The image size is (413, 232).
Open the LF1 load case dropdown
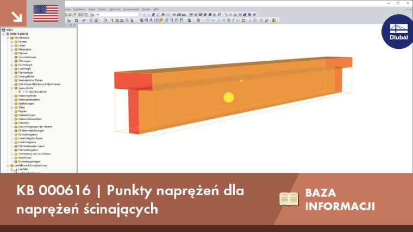(139, 15)
